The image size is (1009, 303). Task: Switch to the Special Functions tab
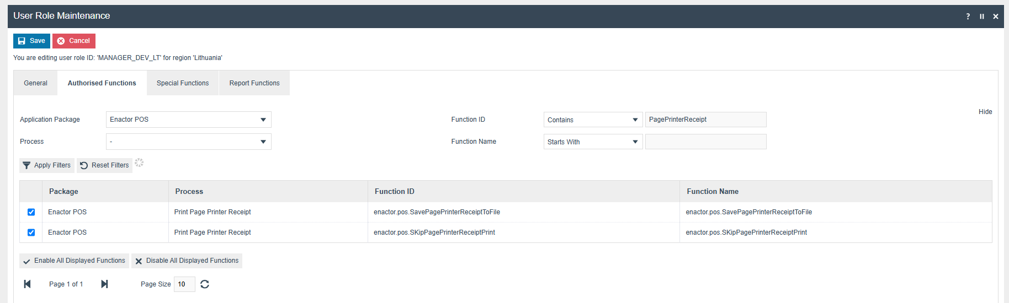tap(183, 83)
